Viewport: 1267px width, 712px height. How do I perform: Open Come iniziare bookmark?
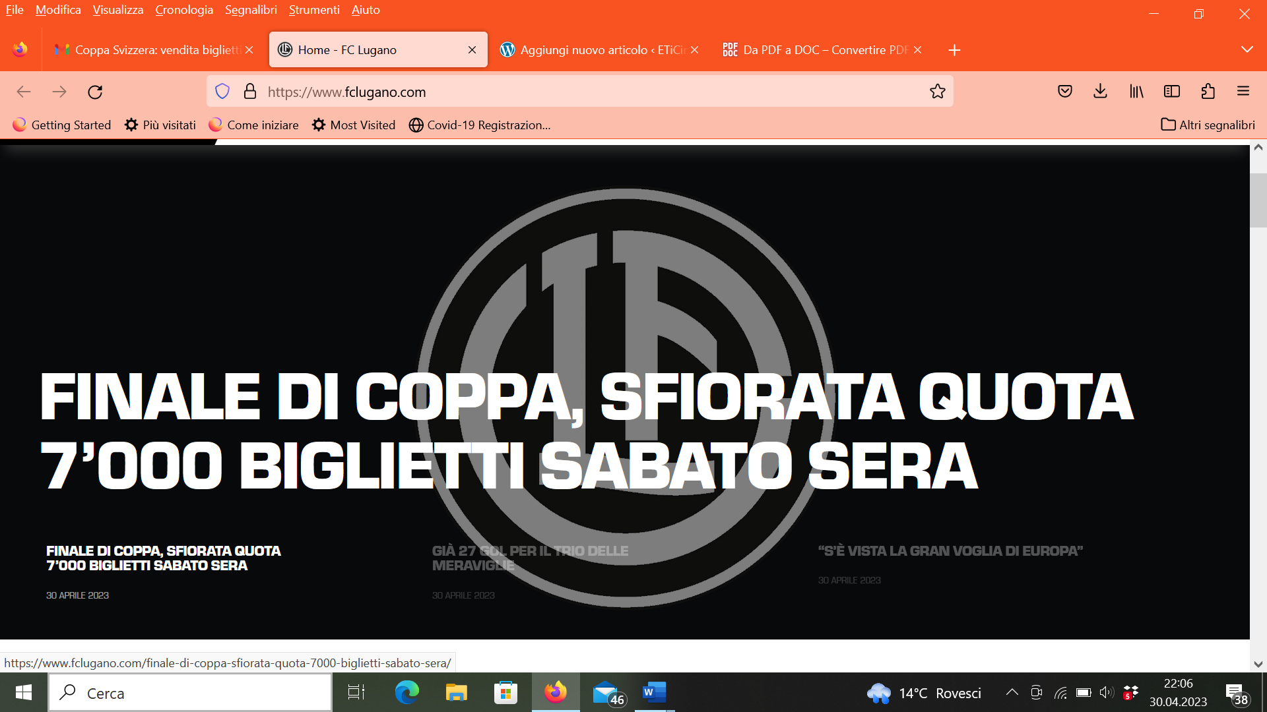tap(253, 125)
